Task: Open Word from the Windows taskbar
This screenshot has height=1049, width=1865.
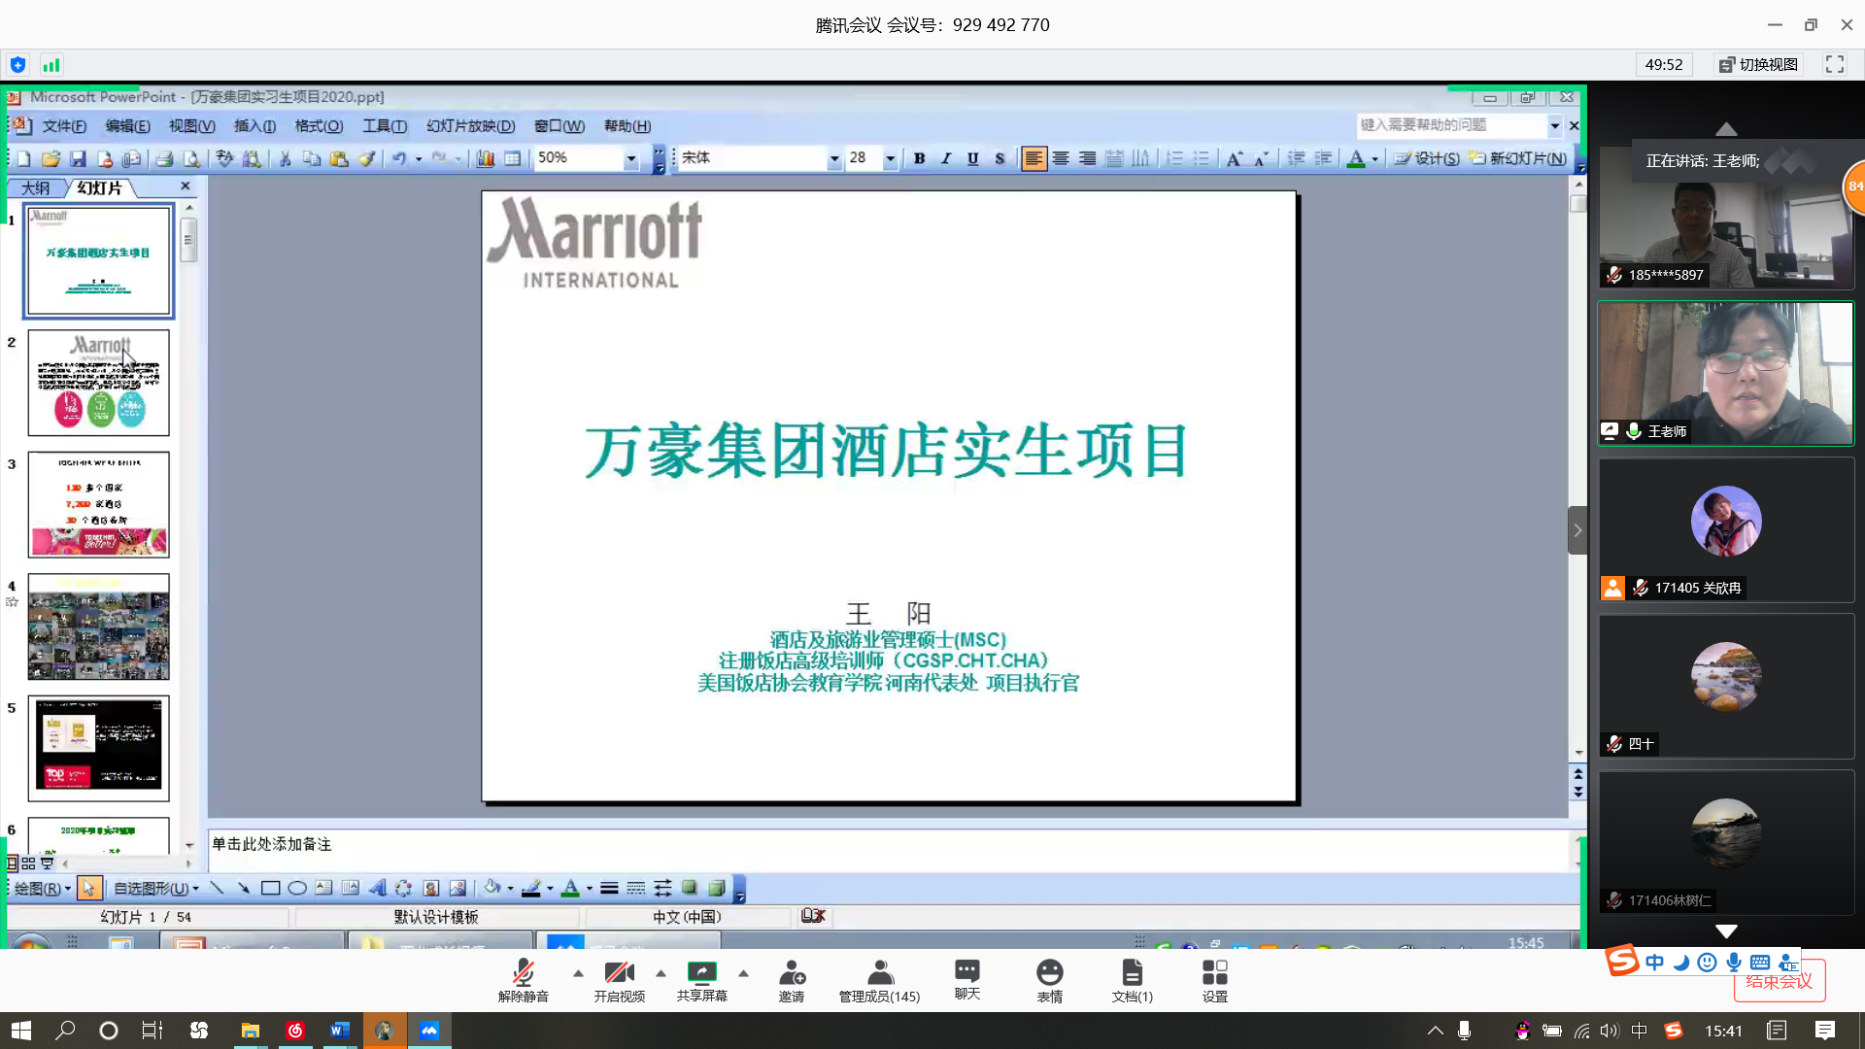Action: (339, 1031)
